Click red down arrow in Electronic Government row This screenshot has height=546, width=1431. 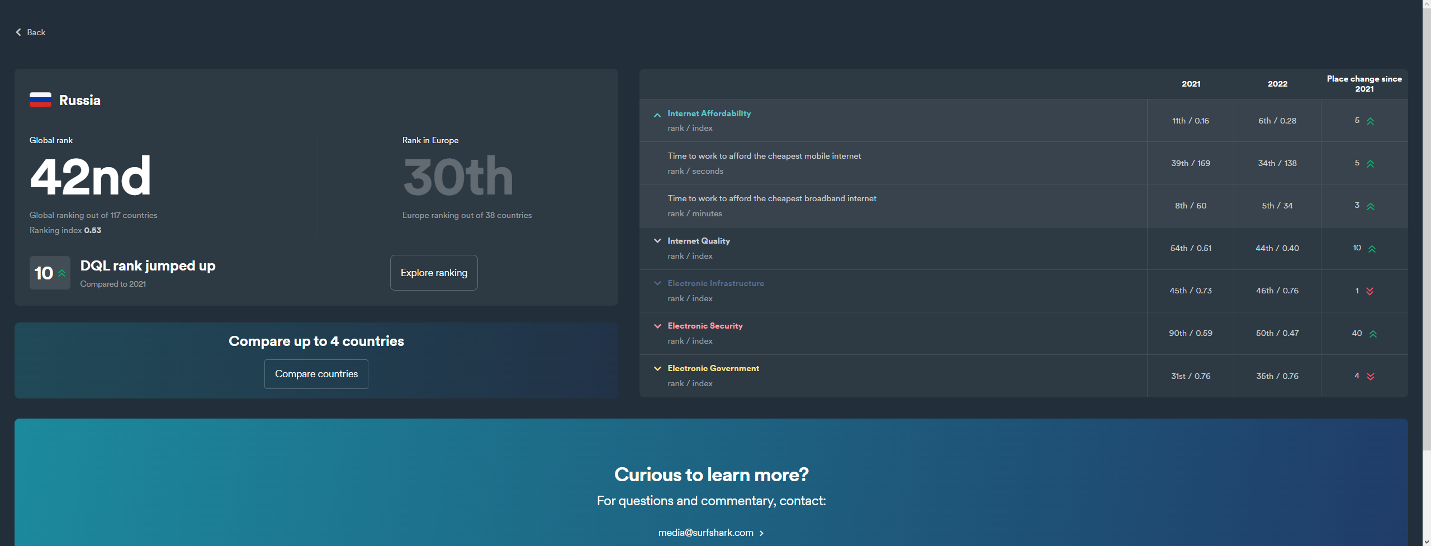click(1370, 376)
